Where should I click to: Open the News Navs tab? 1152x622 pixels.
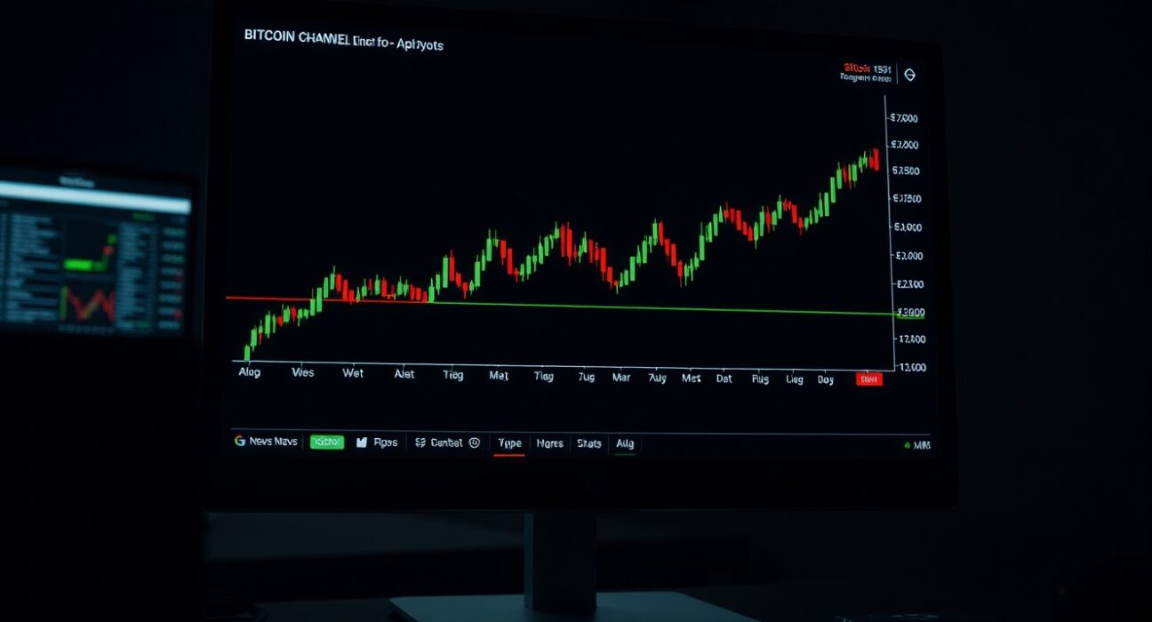pos(273,442)
